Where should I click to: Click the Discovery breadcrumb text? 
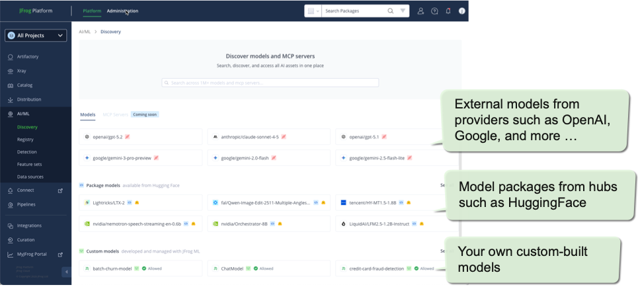coord(110,32)
